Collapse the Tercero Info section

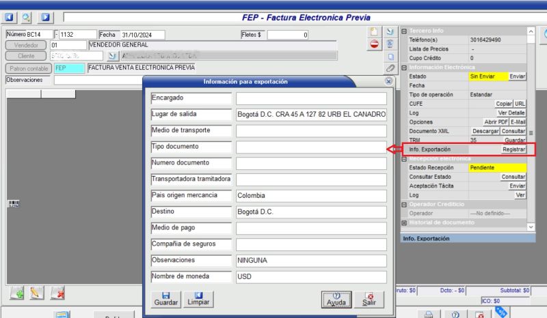404,31
